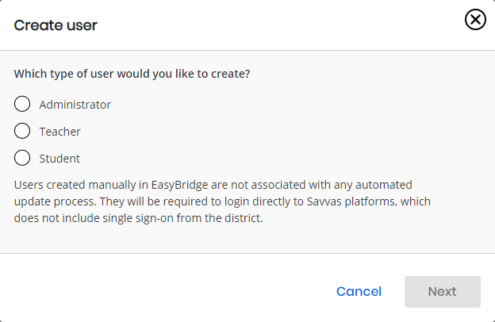Cancel creating a user

(x=359, y=291)
